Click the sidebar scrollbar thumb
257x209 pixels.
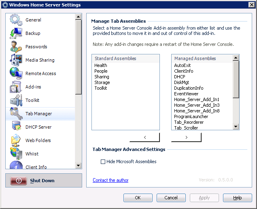tap(79, 57)
